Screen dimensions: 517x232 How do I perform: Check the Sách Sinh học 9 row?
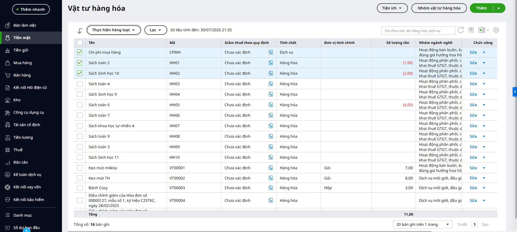[80, 94]
